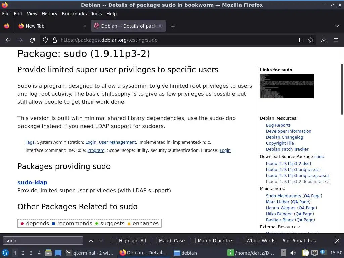
Task: Open the tracking protection shield icon
Action: click(45, 40)
